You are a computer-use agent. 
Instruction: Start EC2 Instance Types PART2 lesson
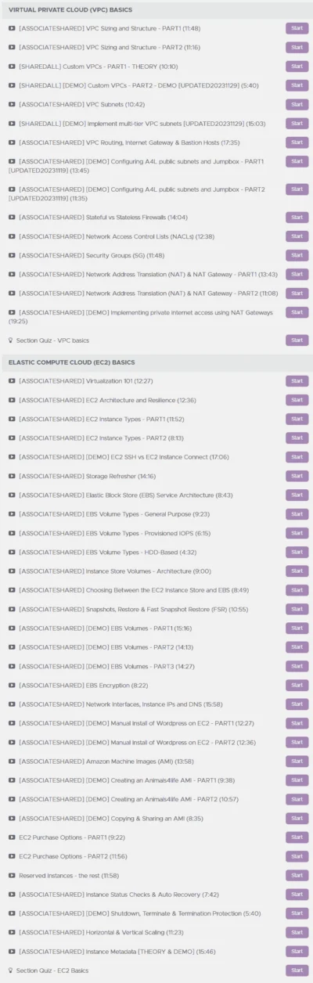pos(297,438)
